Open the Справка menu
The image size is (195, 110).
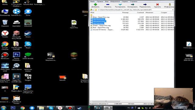click(133, 2)
